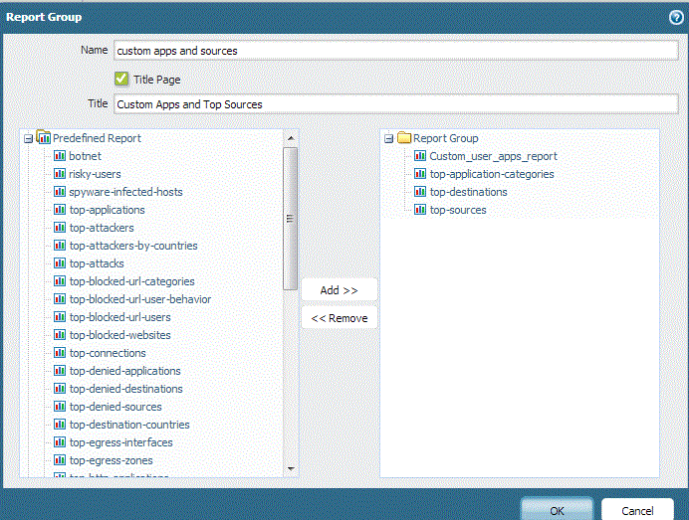Screen dimensions: 689x520
Task: Click the Report Group folder icon
Action: pos(404,138)
